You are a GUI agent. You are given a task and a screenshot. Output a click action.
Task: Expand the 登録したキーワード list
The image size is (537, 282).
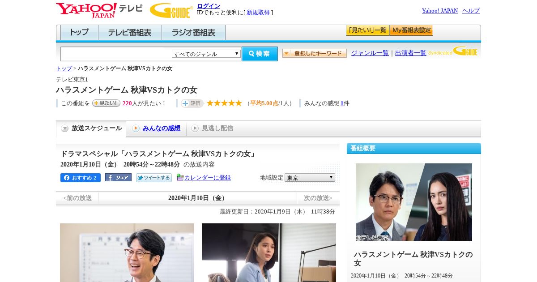315,53
